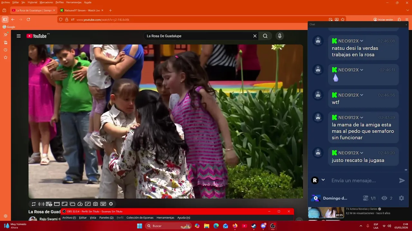Click the shield icon in address bar

61,20
